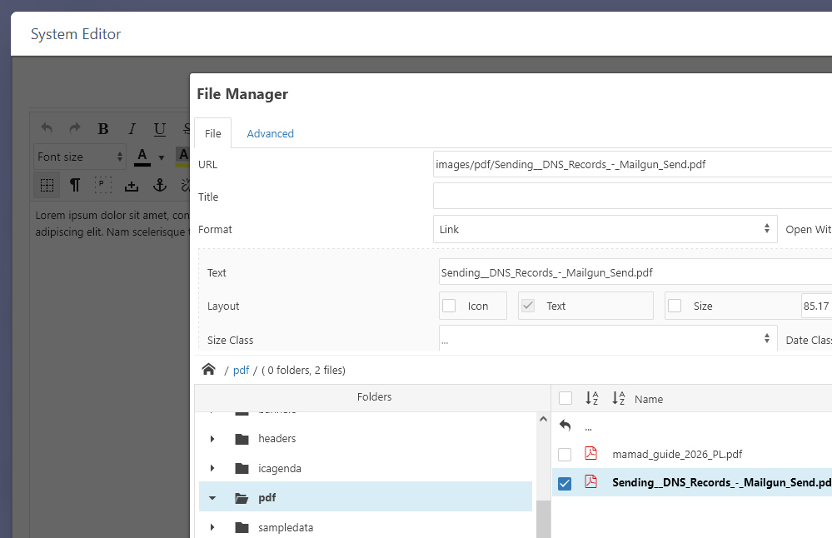The height and width of the screenshot is (538, 832).
Task: Click the pdf breadcrumb link
Action: tap(241, 370)
